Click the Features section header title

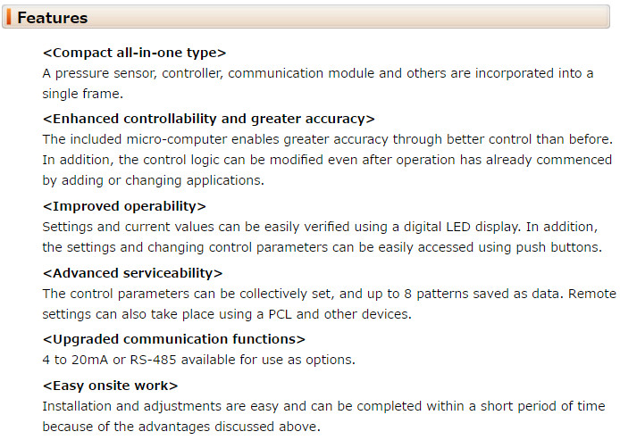tap(53, 17)
